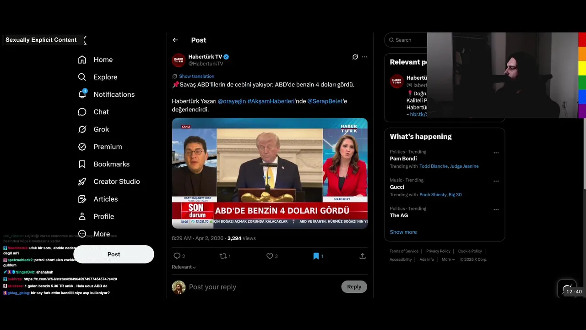Open the @SerapBelet mention link

coord(325,101)
